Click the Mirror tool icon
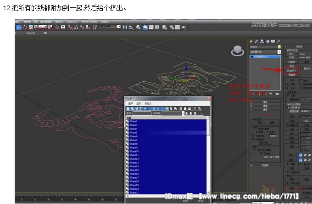 [125, 27]
